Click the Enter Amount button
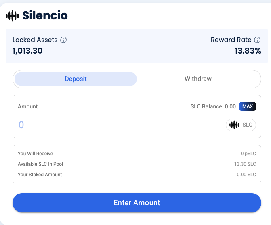The width and height of the screenshot is (271, 225). pyautogui.click(x=137, y=203)
